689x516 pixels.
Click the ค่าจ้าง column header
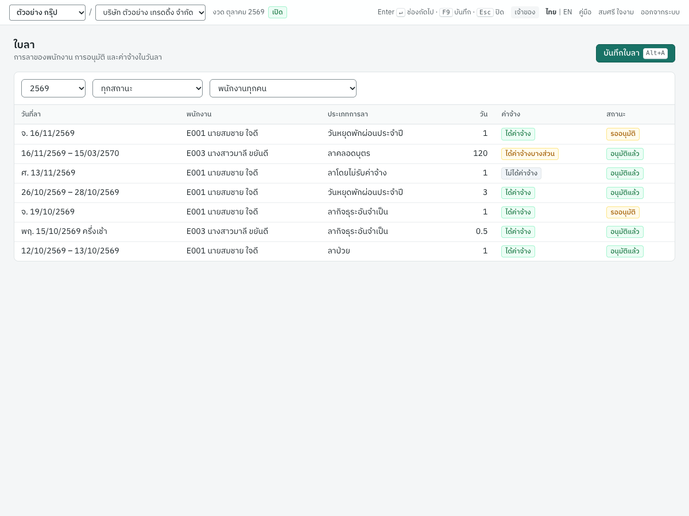[x=510, y=114]
